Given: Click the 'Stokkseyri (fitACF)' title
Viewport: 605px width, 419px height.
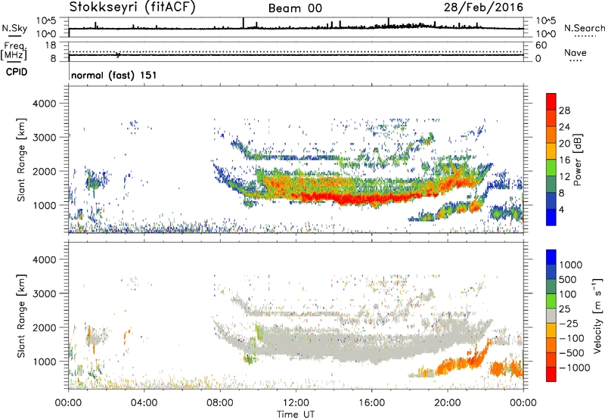Looking at the screenshot, I should click(x=132, y=8).
